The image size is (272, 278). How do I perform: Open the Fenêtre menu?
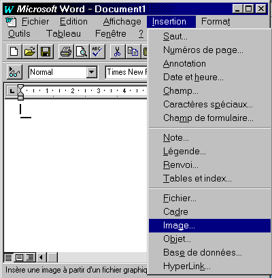(x=111, y=34)
